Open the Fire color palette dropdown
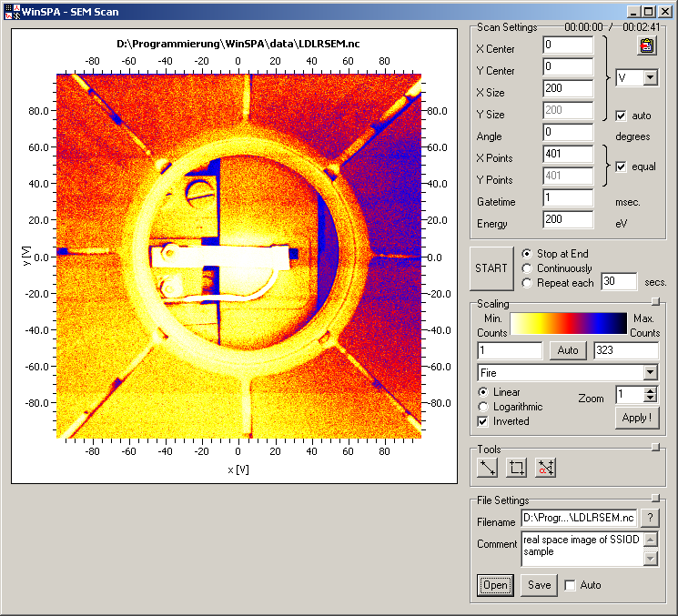This screenshot has width=678, height=616. point(649,372)
